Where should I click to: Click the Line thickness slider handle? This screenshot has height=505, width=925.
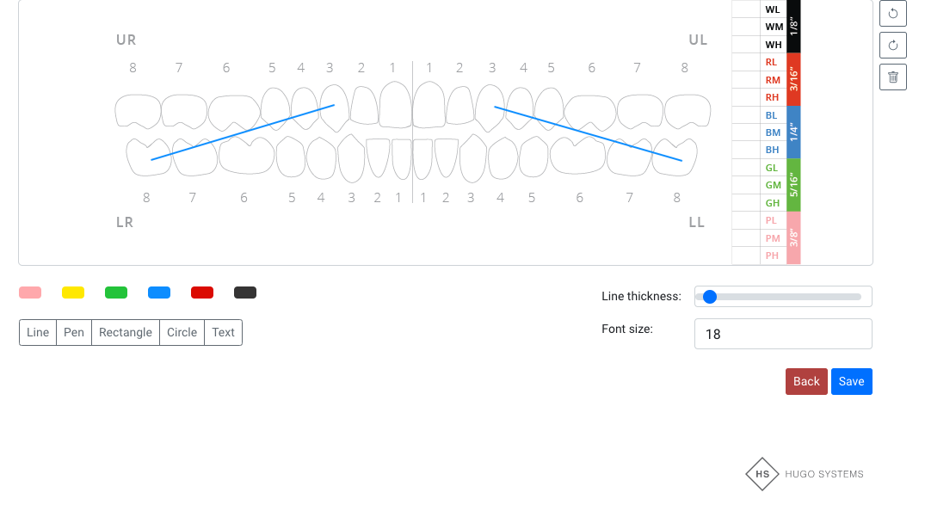click(710, 297)
